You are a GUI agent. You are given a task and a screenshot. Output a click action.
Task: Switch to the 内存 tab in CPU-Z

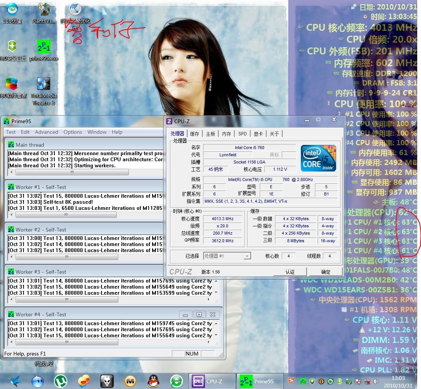tap(226, 133)
